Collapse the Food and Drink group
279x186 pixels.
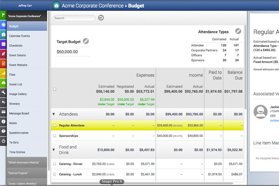(x=54, y=150)
